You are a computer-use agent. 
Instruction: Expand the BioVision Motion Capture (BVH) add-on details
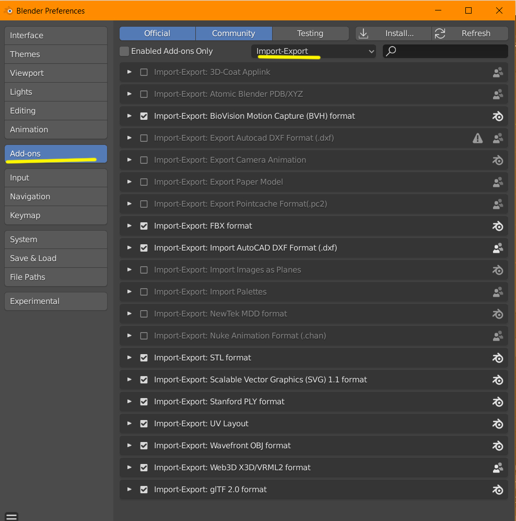pos(130,116)
